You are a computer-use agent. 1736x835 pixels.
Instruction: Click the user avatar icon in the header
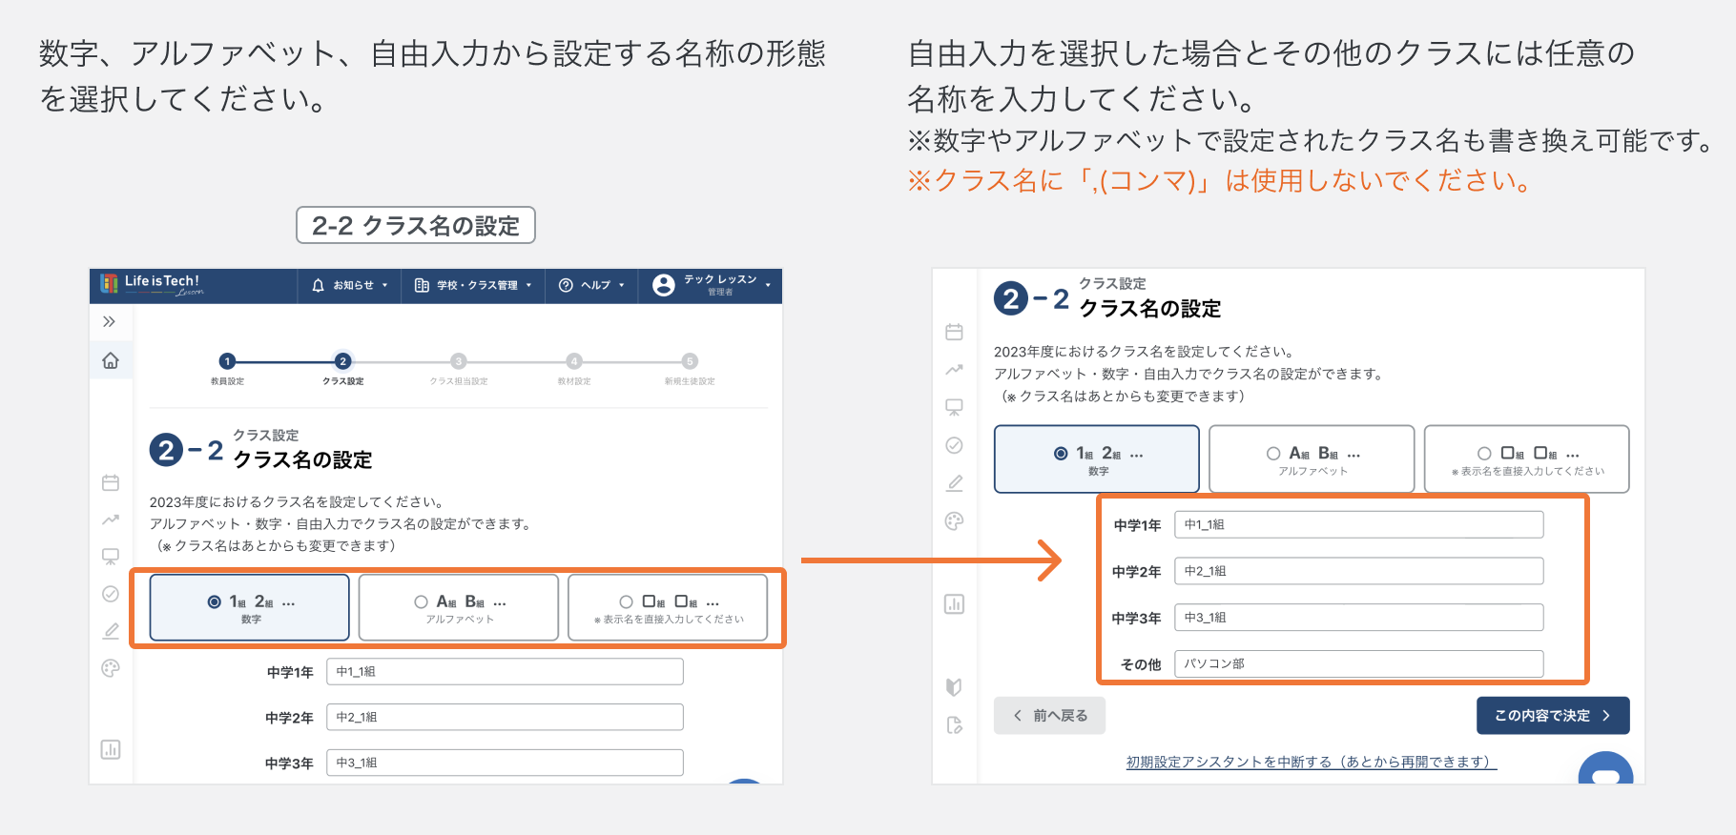pos(663,285)
